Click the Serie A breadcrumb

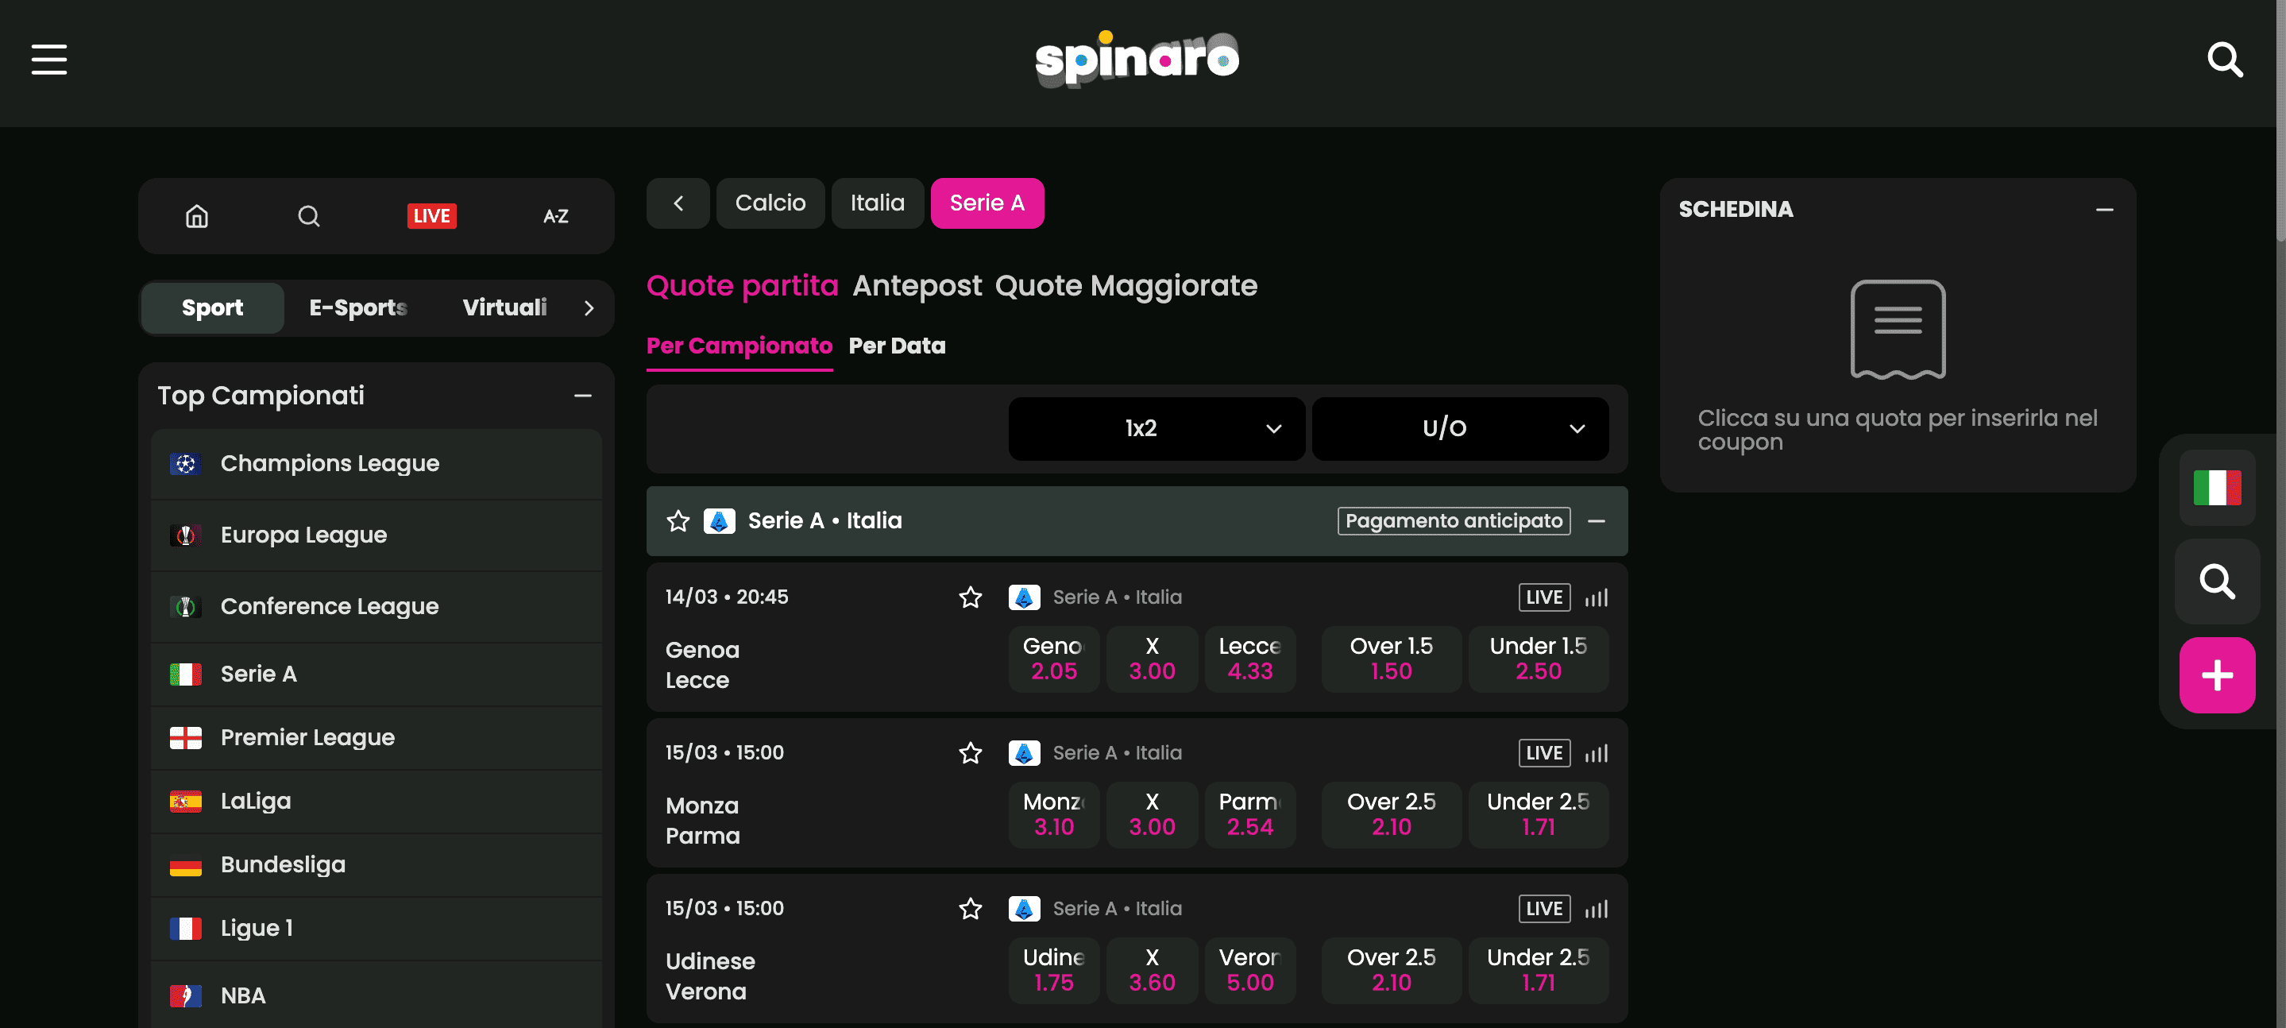pyautogui.click(x=987, y=203)
